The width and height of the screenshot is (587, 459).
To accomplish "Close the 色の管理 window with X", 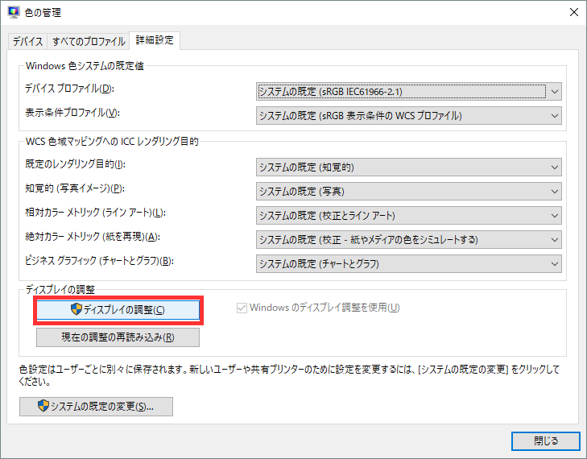I will [573, 13].
